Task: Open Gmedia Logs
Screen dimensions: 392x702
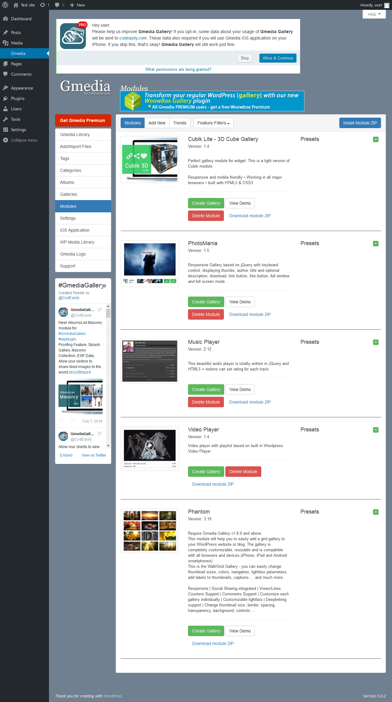Action: click(x=83, y=254)
